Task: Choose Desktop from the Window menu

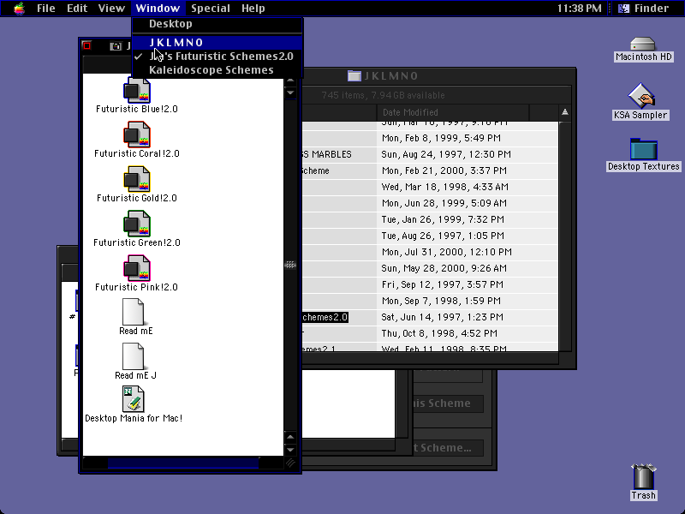Action: tap(217, 24)
